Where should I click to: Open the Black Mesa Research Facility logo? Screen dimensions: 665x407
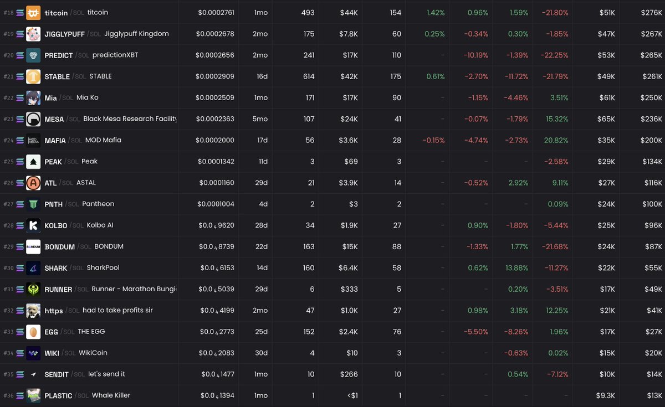[x=33, y=119]
